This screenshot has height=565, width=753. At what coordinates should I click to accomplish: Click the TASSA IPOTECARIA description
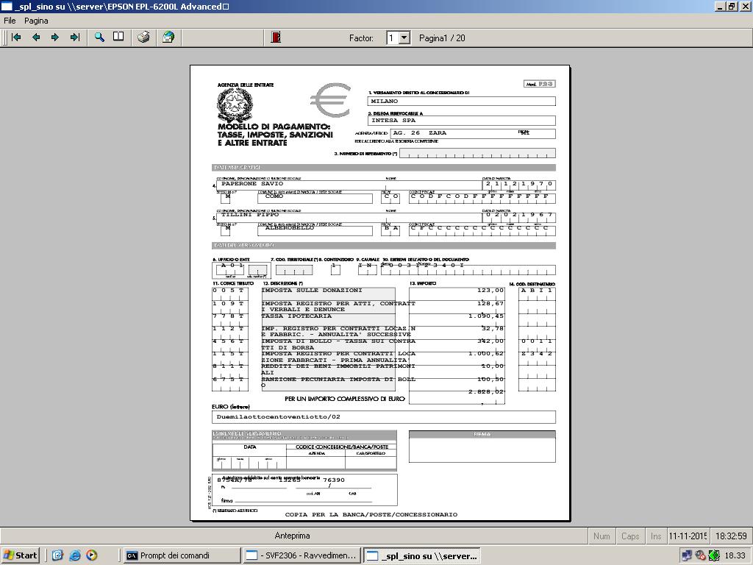(x=296, y=316)
